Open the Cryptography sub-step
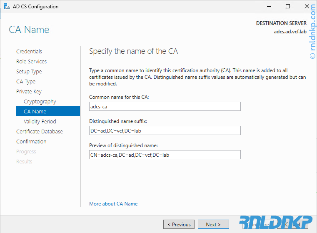Screen dimensions: 317x233 (40, 102)
